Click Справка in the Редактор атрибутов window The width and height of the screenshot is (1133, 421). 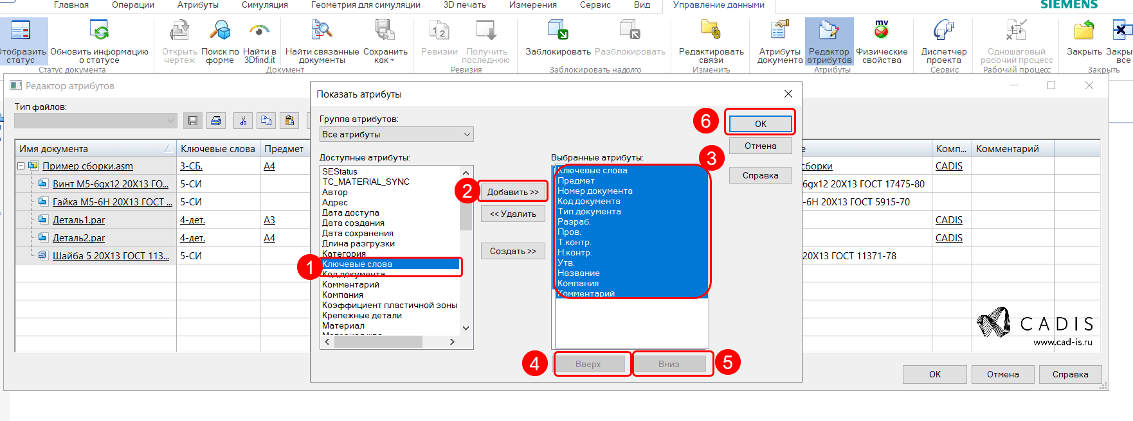click(x=1070, y=374)
